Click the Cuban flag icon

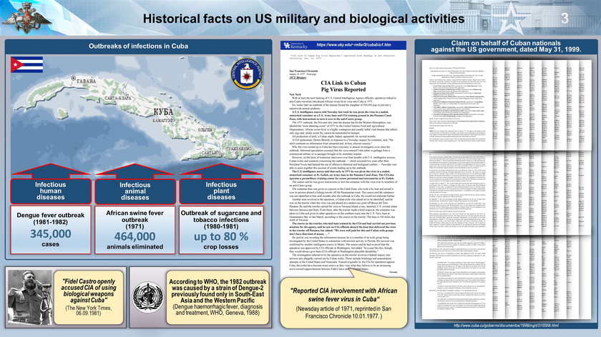point(27,65)
